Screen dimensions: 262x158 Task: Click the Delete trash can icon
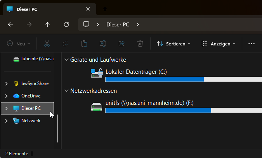pyautogui.click(x=140, y=44)
